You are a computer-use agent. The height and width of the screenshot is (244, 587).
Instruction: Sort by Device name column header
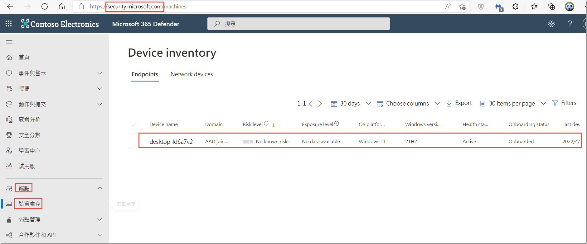[163, 124]
